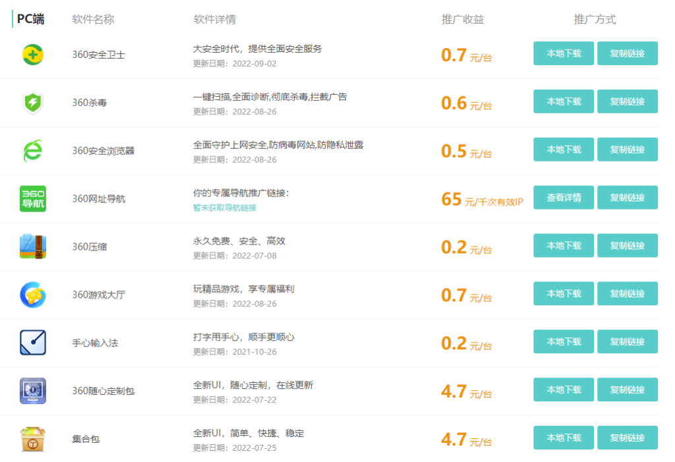Image resolution: width=675 pixels, height=462 pixels.
Task: Select the PC端 section heading
Action: pos(30,19)
